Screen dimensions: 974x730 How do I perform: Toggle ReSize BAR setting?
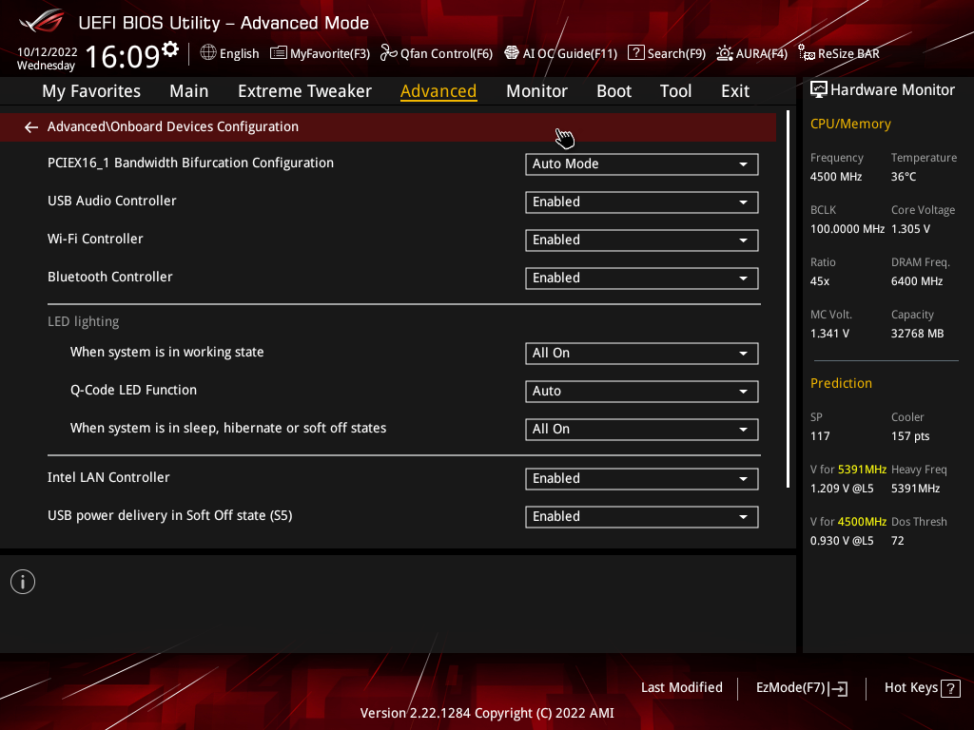[839, 53]
